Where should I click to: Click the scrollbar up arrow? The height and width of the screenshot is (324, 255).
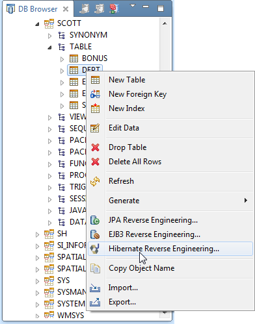(x=165, y=23)
